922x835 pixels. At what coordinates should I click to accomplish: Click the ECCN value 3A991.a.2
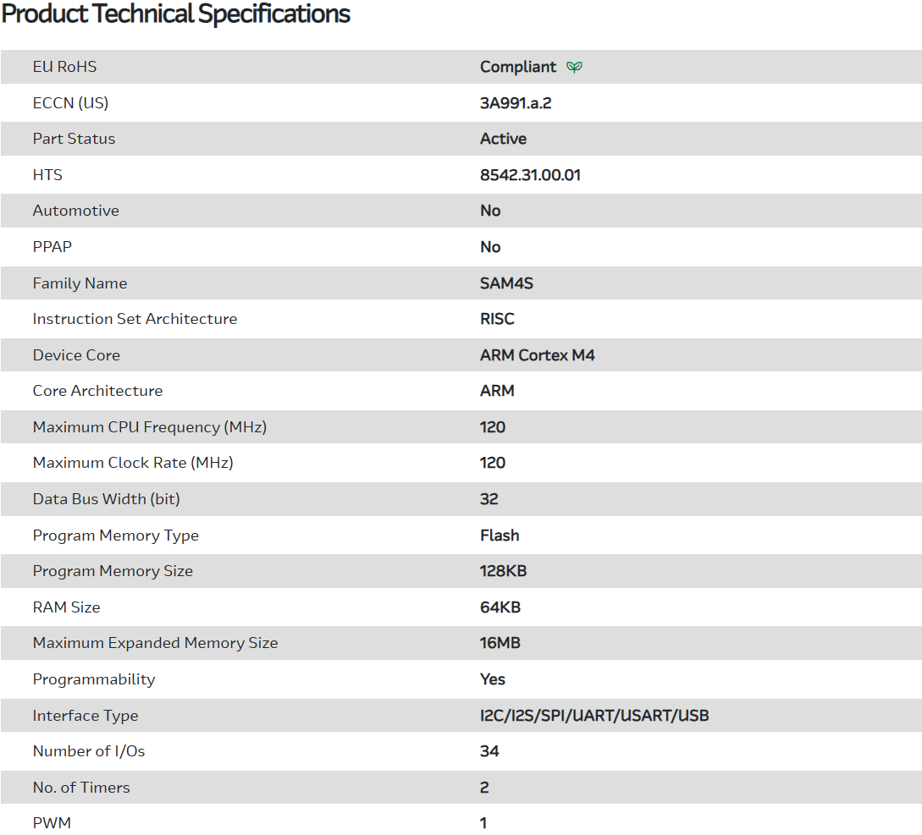pos(516,103)
